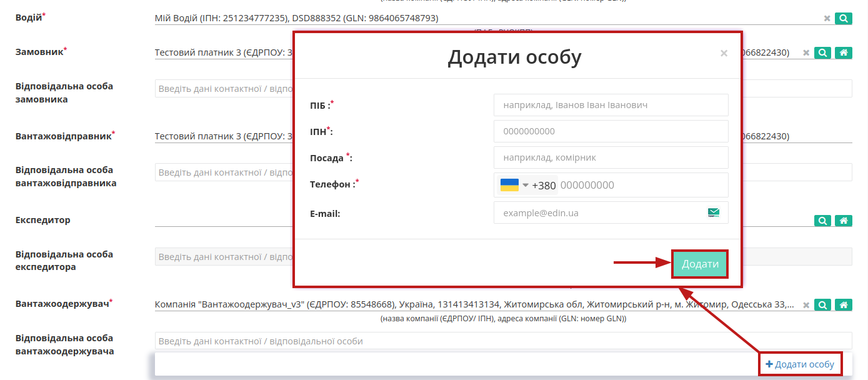Clear the Водій field value

pos(827,19)
